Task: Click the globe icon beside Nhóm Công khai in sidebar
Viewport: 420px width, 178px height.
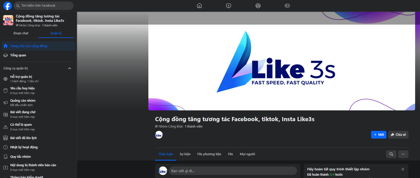Action: pyautogui.click(x=17, y=25)
